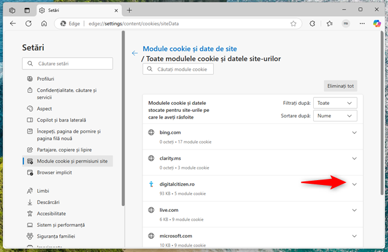Image resolution: width=388 pixels, height=252 pixels.
Task: Expand the digitalcitizen.ro cookie entry
Action: 354,184
